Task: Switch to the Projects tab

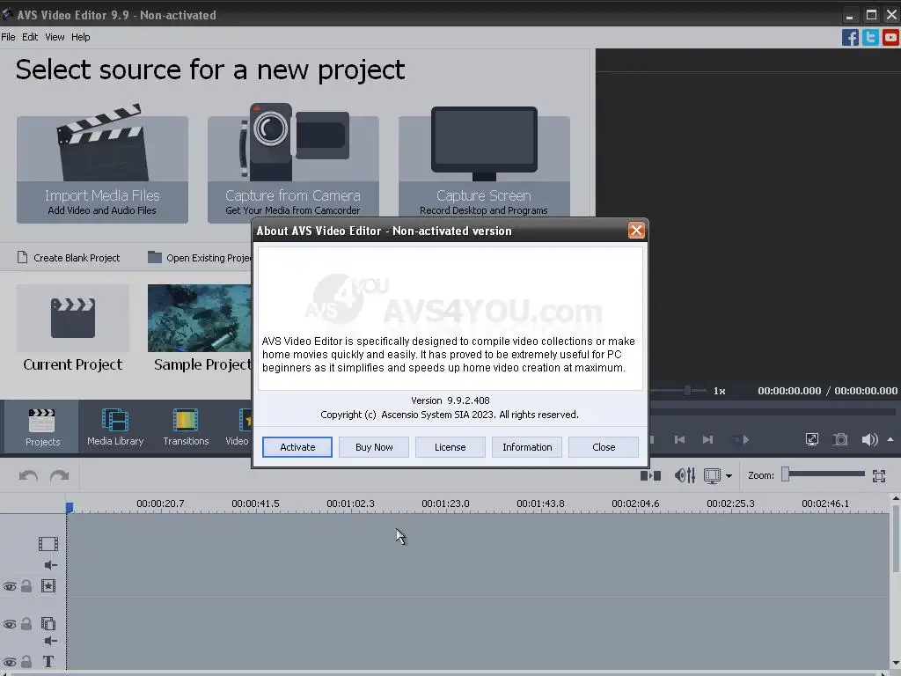Action: 42,427
